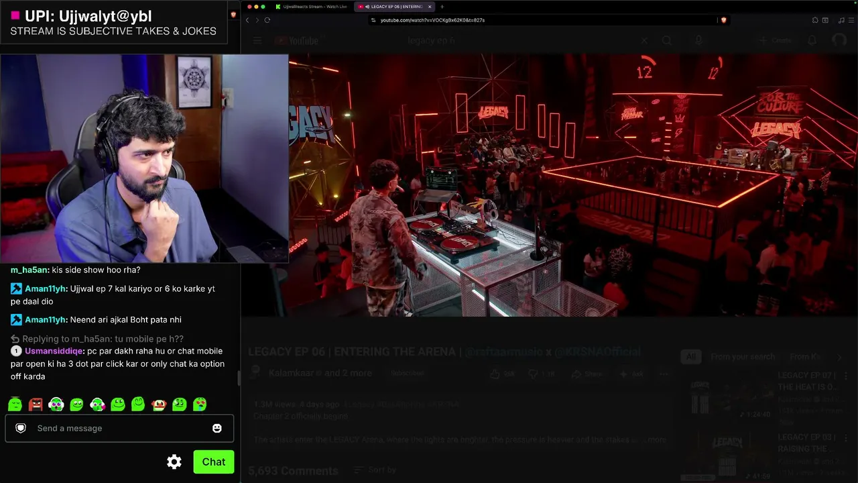Screen dimensions: 858x483
Task: Open chat settings gear
Action: (174, 462)
